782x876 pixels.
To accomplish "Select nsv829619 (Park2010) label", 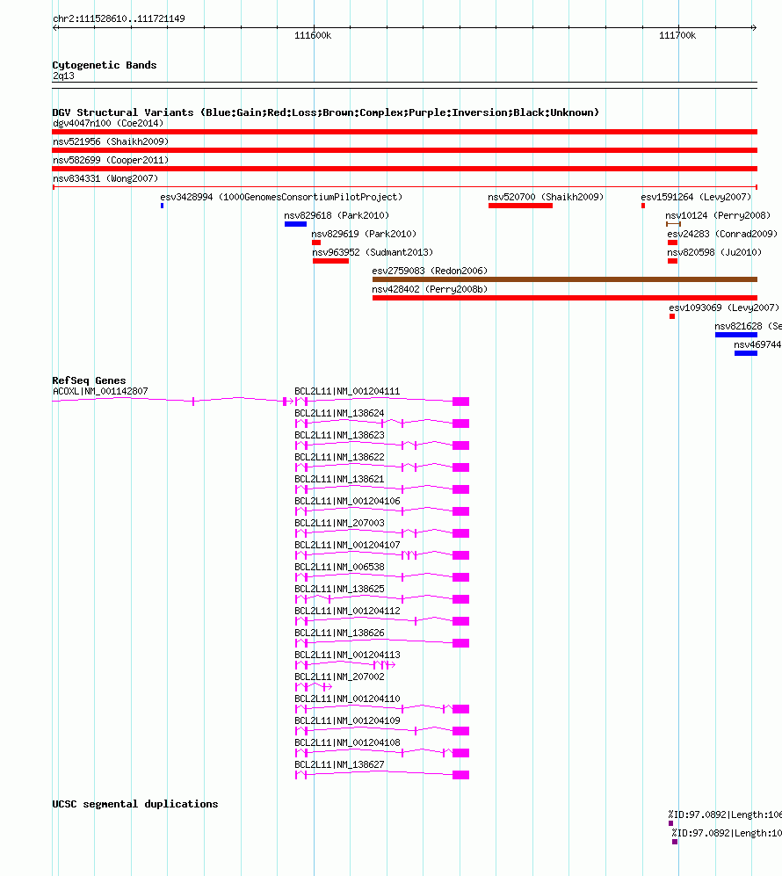I will pos(364,234).
